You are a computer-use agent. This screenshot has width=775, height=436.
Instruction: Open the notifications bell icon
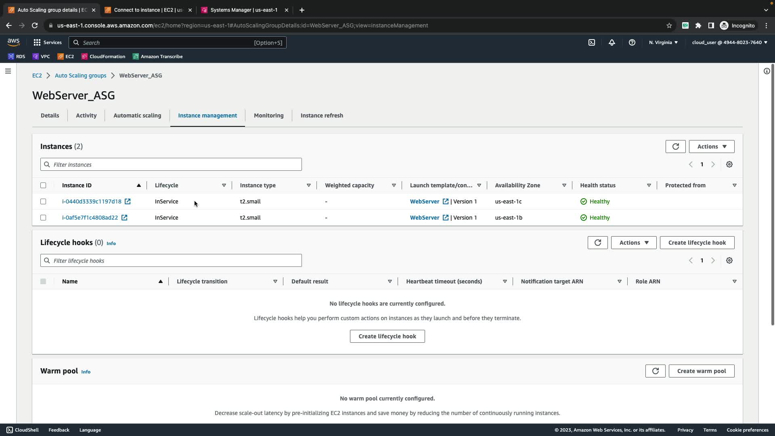coord(612,42)
